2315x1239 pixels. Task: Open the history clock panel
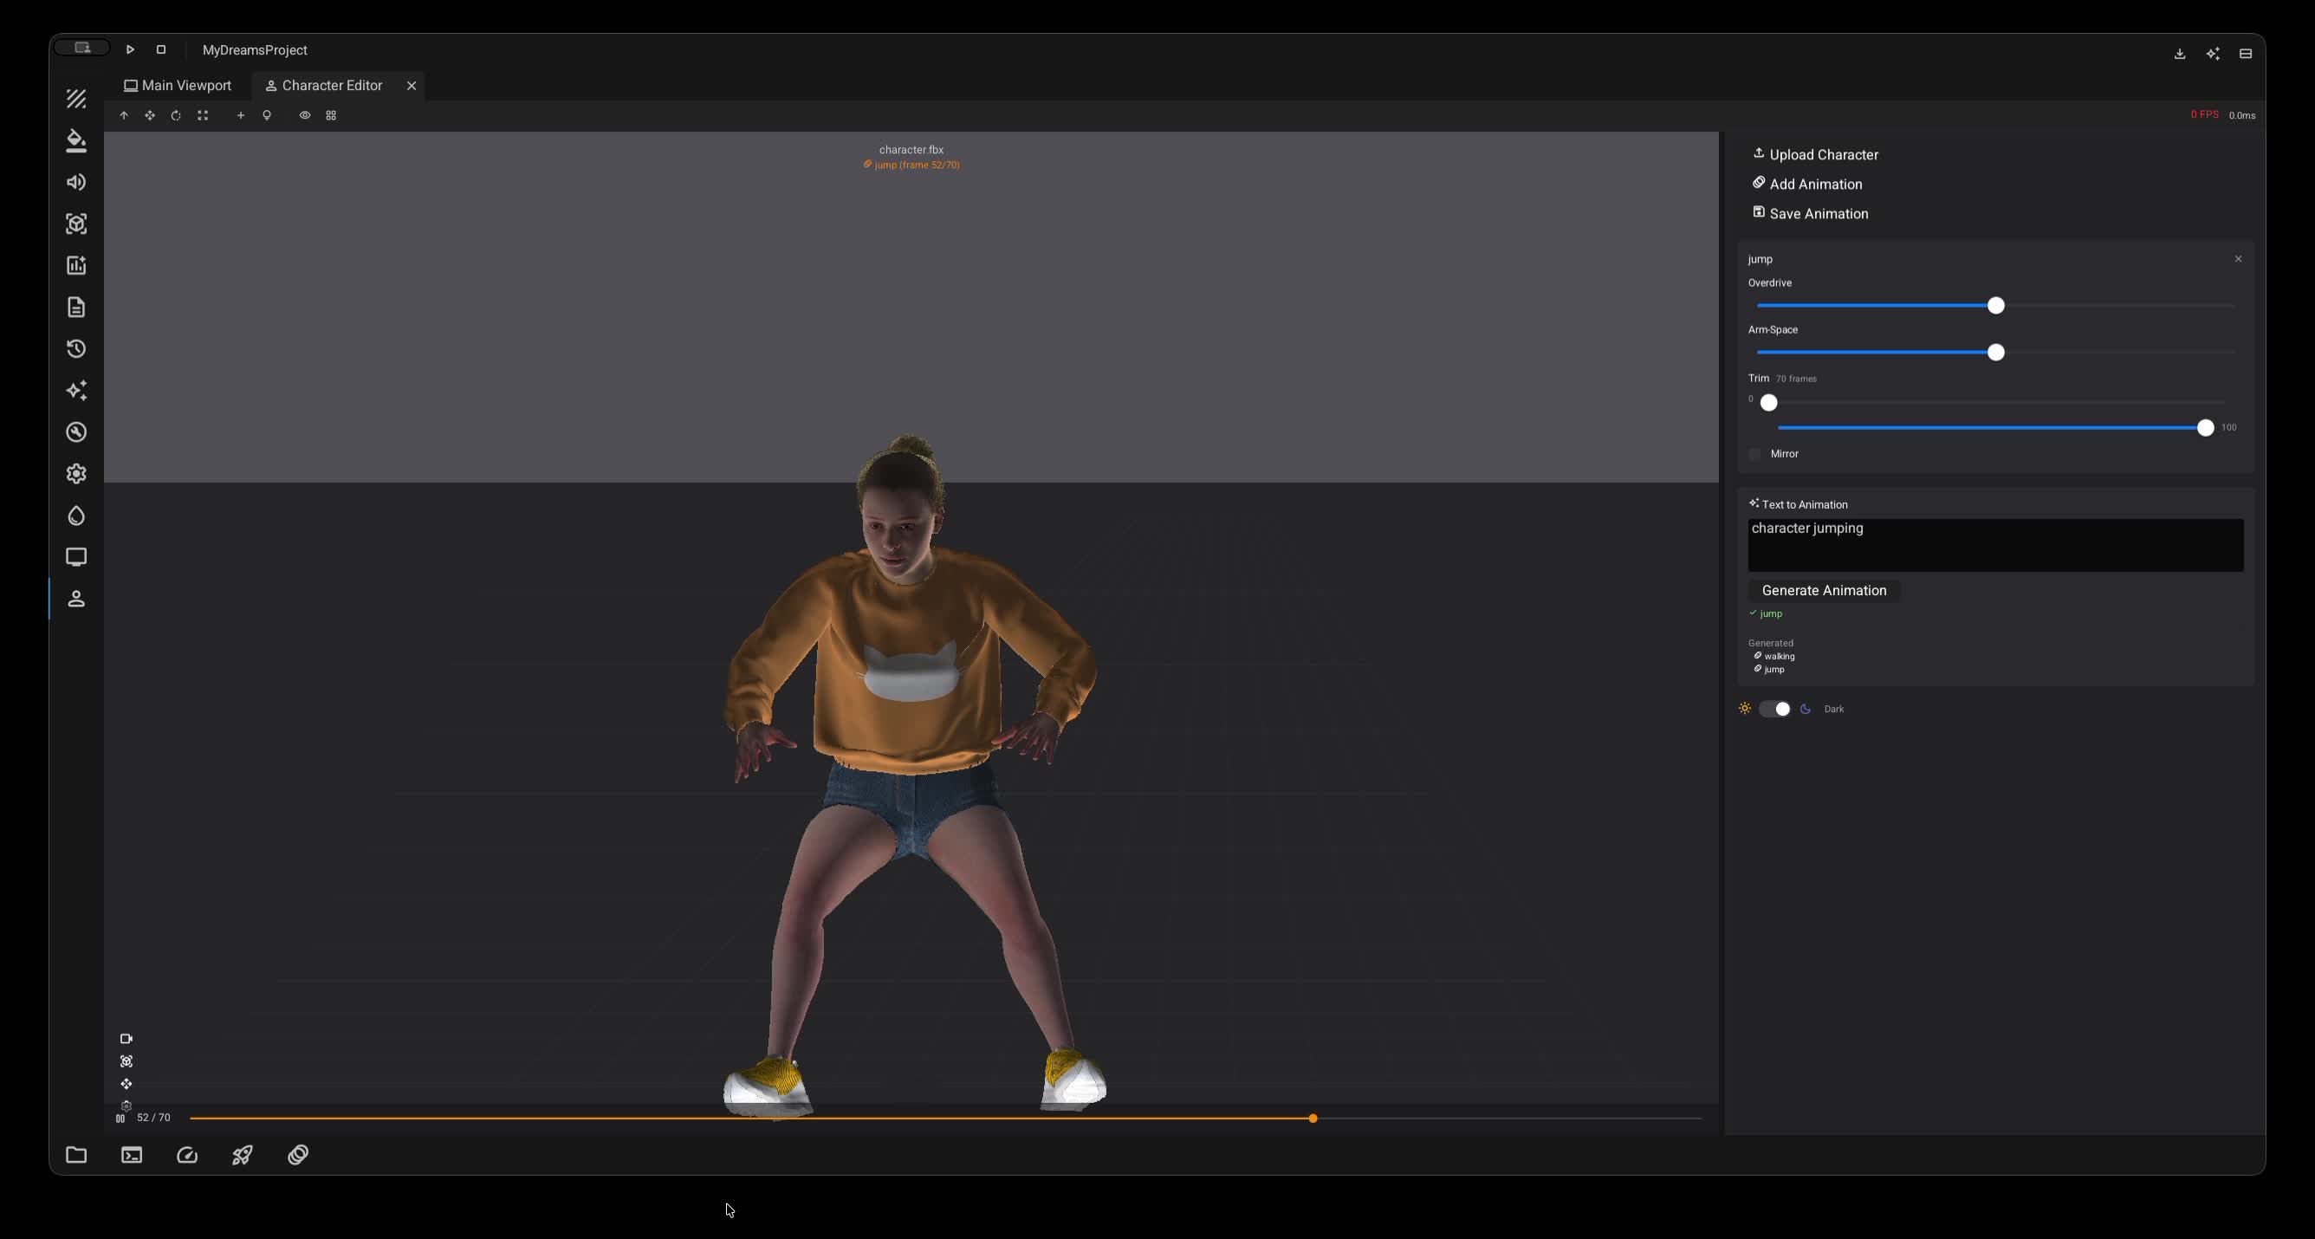coord(76,348)
